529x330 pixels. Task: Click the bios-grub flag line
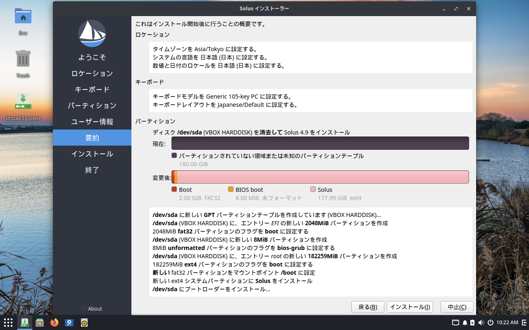click(244, 248)
